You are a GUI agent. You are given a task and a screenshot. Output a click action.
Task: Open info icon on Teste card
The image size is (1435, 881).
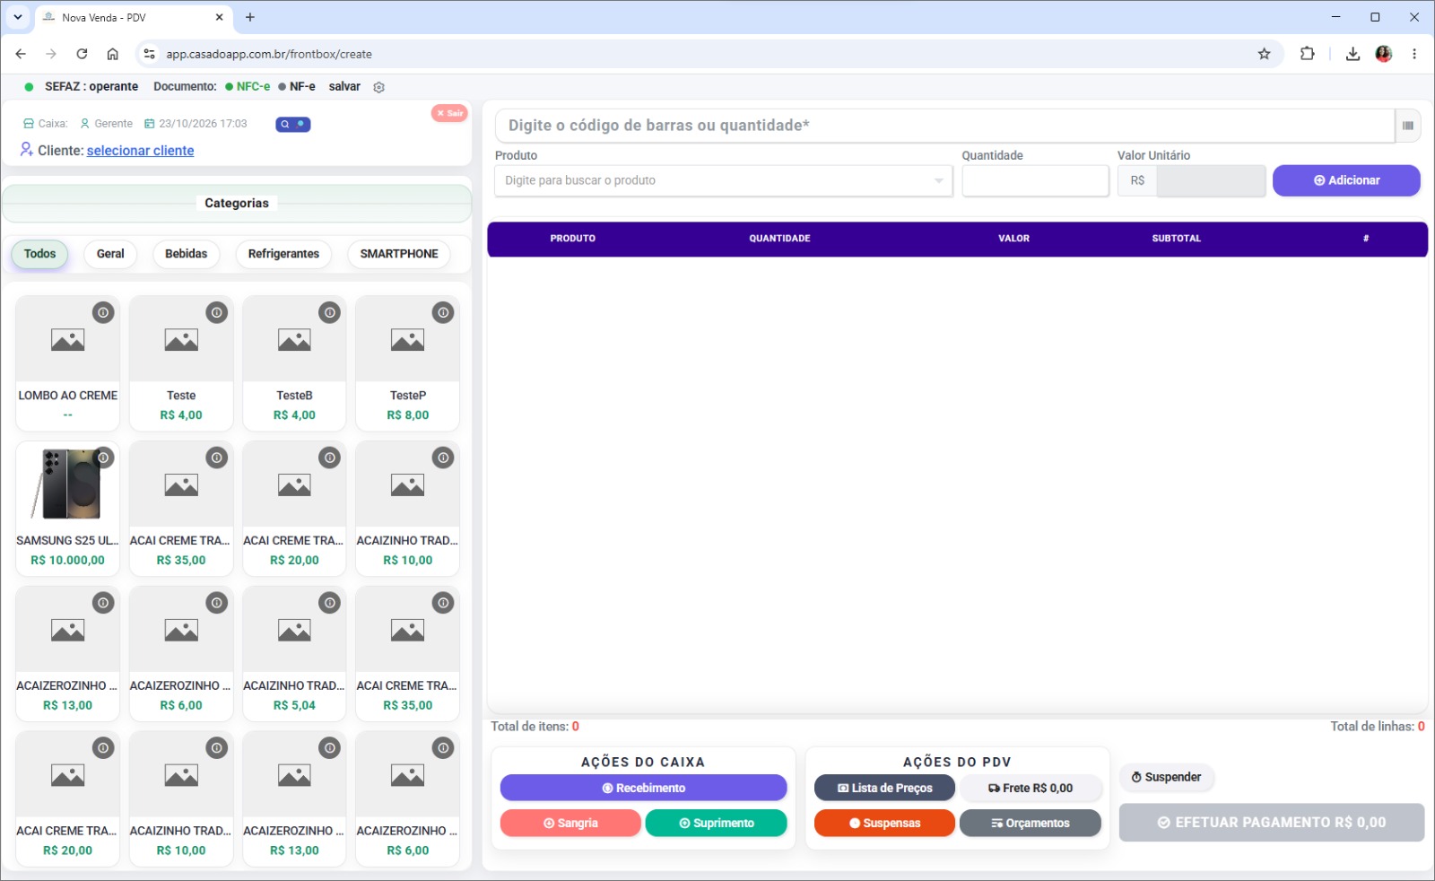click(x=216, y=312)
